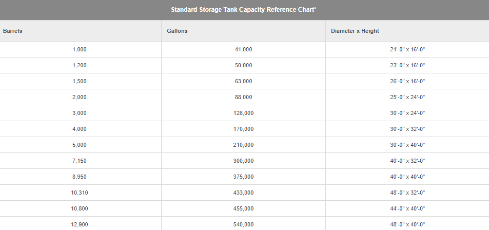This screenshot has width=489, height=230.
Task: Click the 3,000 barrels cell
Action: coord(80,113)
